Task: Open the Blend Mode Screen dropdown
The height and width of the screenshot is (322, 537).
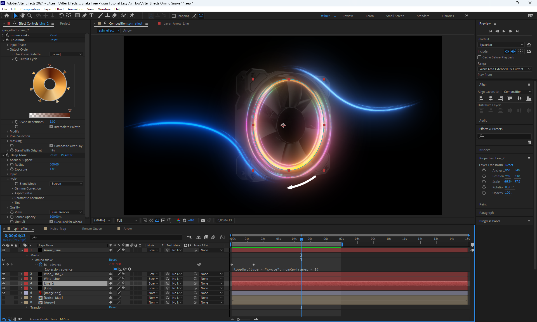Action: click(x=67, y=184)
